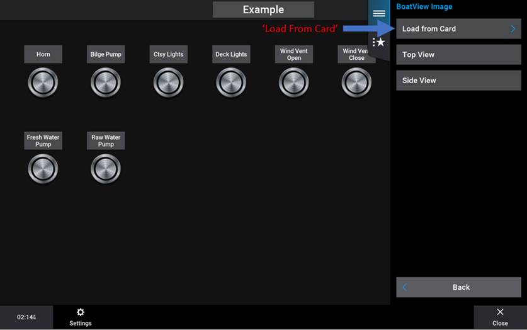Click the time display 02:14
Image resolution: width=527 pixels, height=330 pixels.
[x=26, y=317]
